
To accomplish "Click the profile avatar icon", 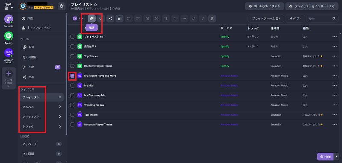I will 23,6.
